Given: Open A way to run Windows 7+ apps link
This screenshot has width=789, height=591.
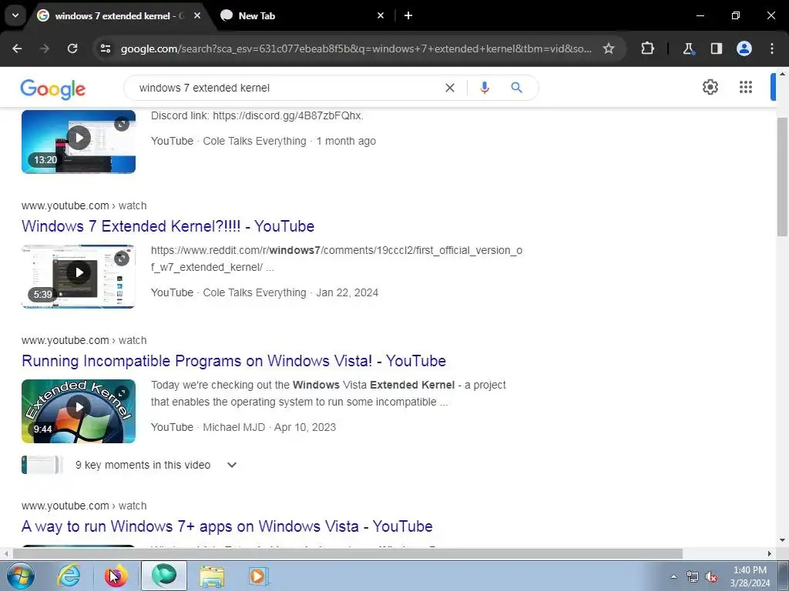Looking at the screenshot, I should [227, 526].
